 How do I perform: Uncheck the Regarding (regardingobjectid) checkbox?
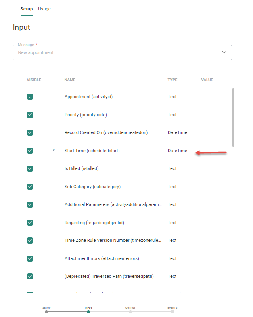coord(30,223)
